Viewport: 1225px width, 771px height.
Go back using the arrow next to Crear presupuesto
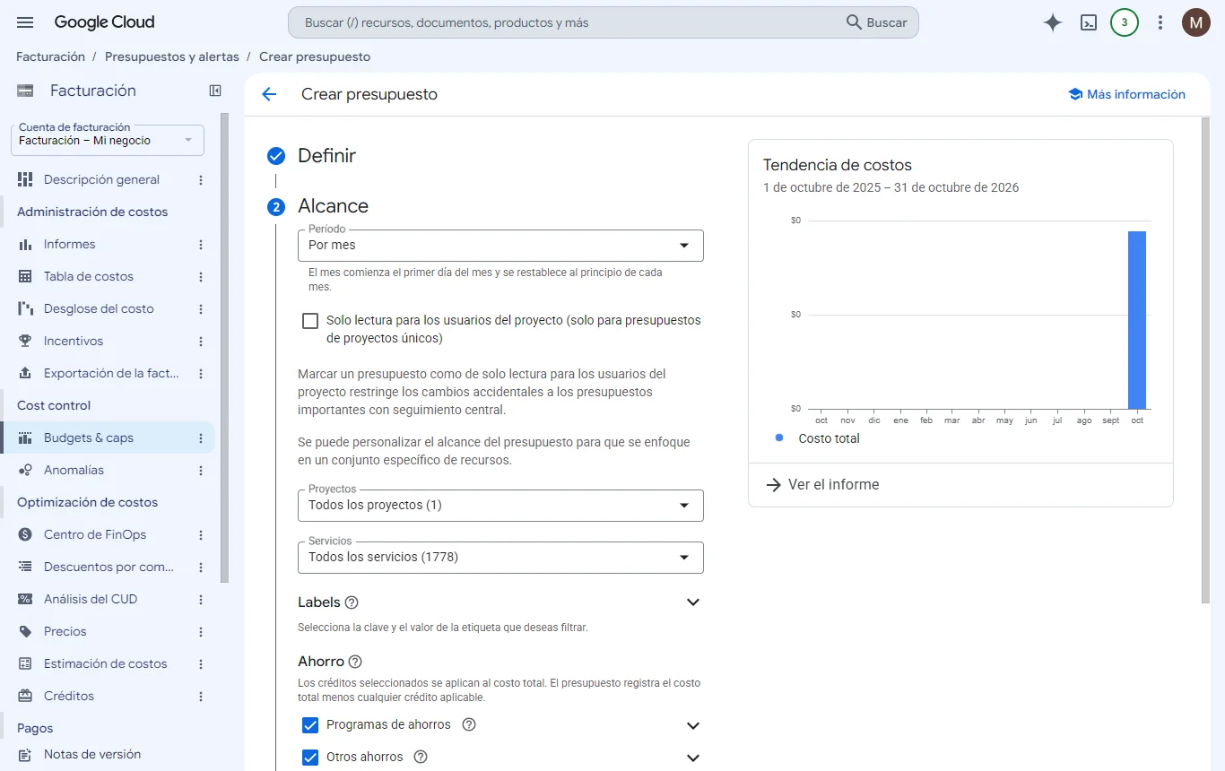click(x=269, y=94)
